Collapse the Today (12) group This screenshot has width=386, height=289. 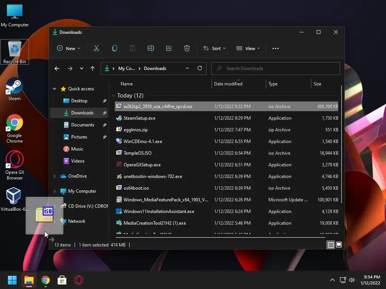113,96
